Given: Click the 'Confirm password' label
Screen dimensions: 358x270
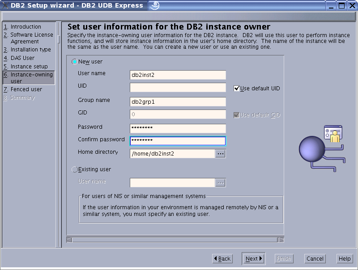Looking at the screenshot, I should click(101, 139).
